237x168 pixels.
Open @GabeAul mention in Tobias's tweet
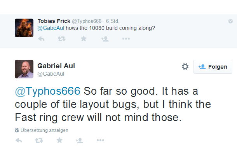tap(51, 28)
